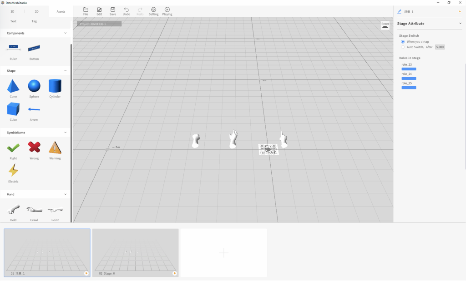Click the role_24 label

pos(406,74)
